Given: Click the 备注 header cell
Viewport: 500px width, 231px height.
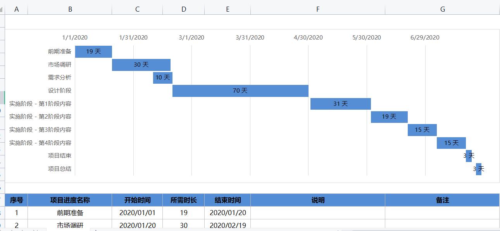Looking at the screenshot, I should 442,200.
